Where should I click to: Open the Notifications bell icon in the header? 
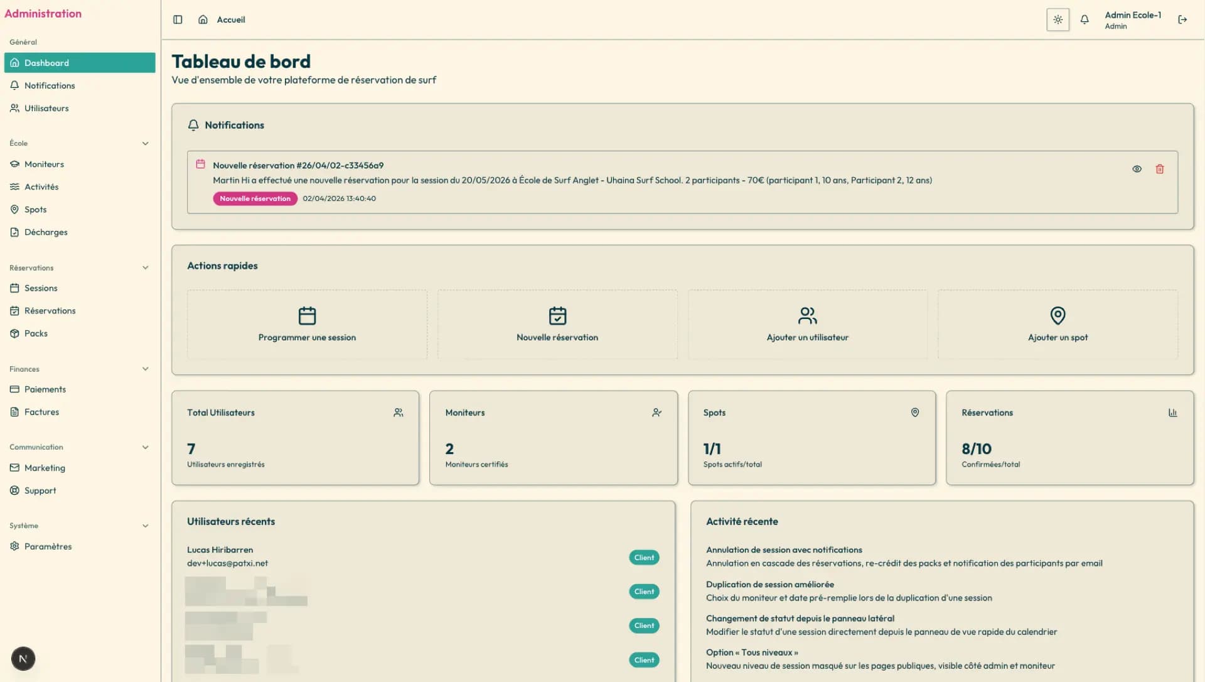[1084, 19]
